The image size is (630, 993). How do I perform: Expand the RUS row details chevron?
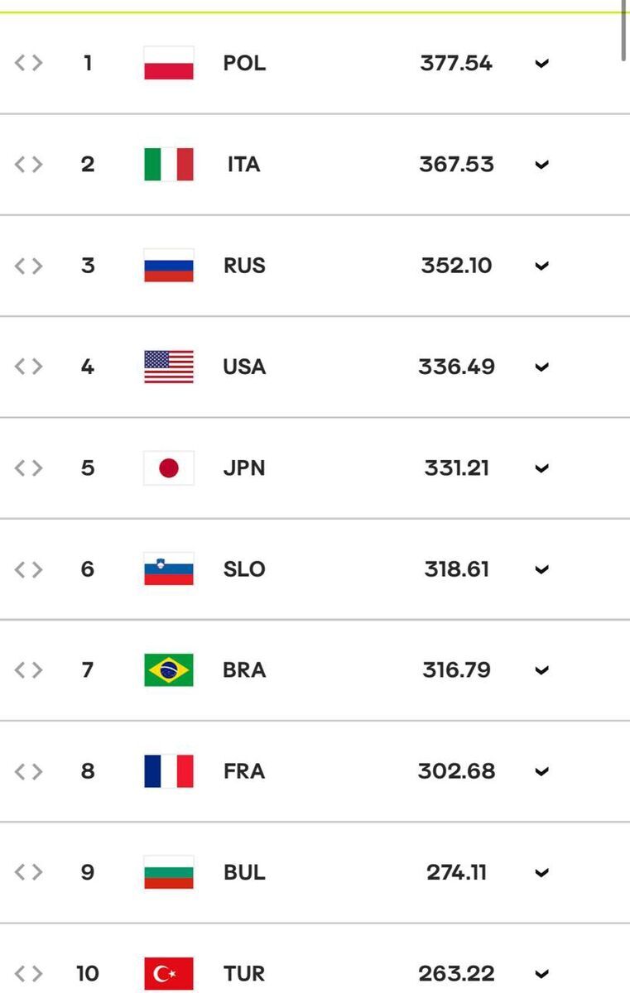pyautogui.click(x=542, y=266)
